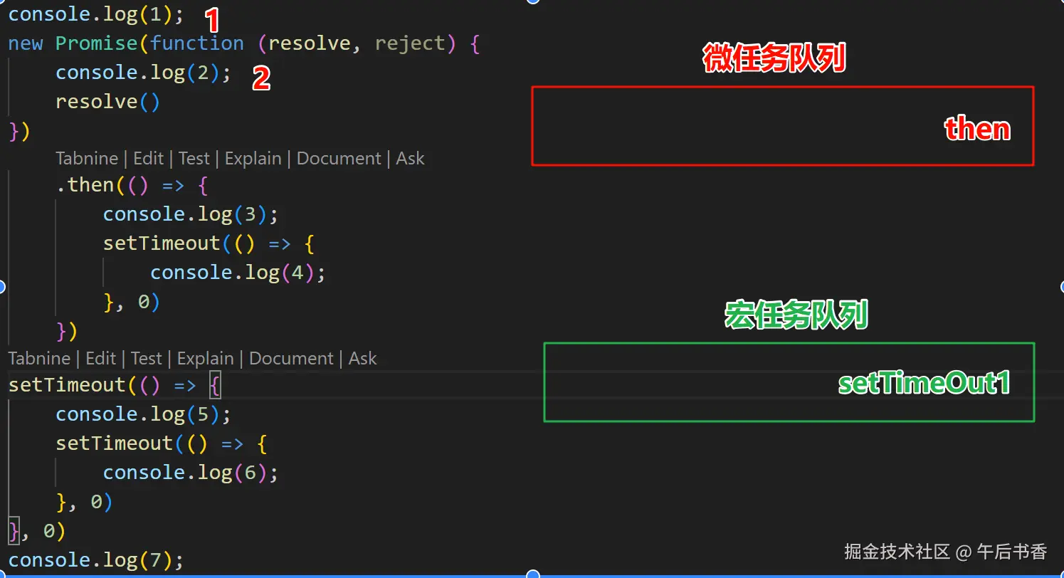Click "Tabnine" in the code lens above .then

86,158
